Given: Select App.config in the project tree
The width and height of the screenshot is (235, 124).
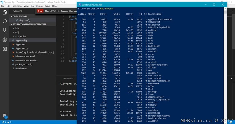Looking at the screenshot, I should [x=33, y=41].
